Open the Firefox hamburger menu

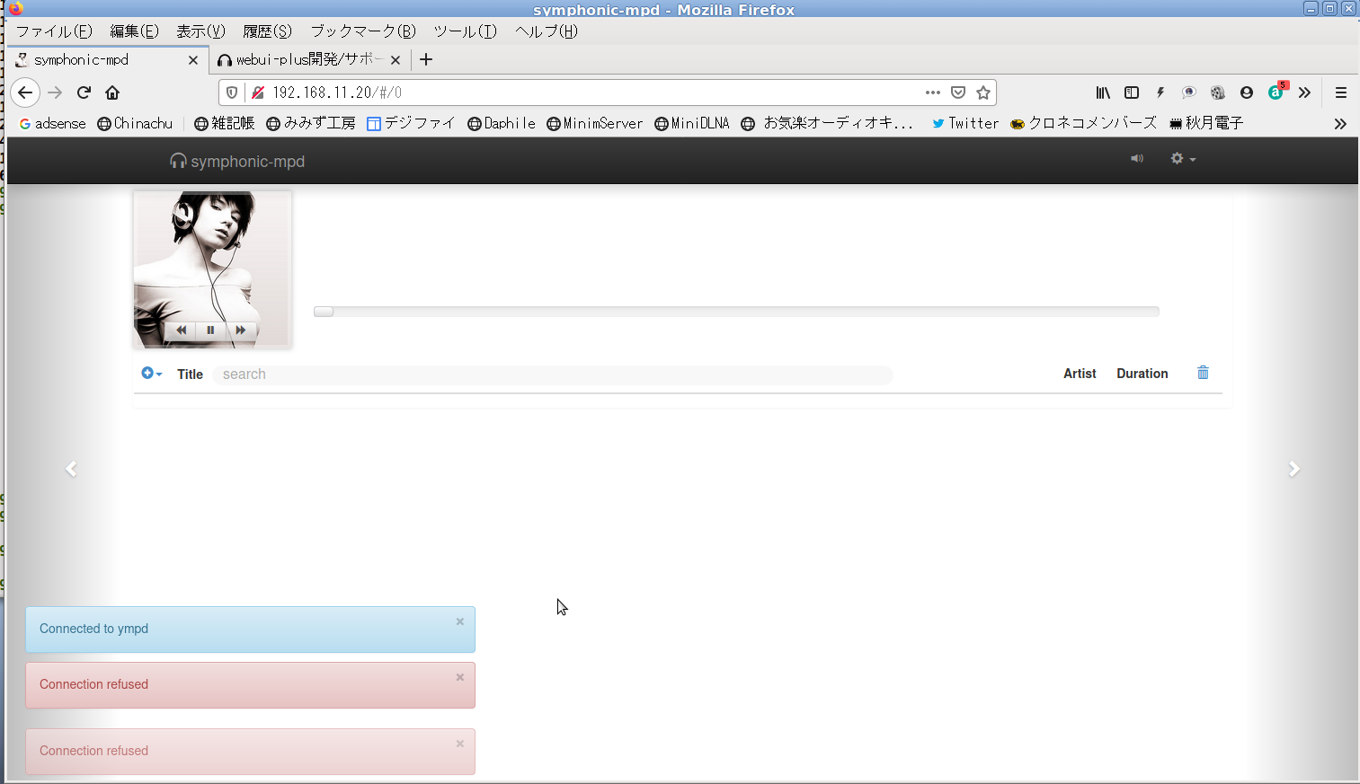pos(1340,92)
